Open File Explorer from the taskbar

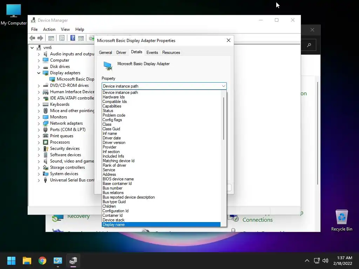coord(27,261)
